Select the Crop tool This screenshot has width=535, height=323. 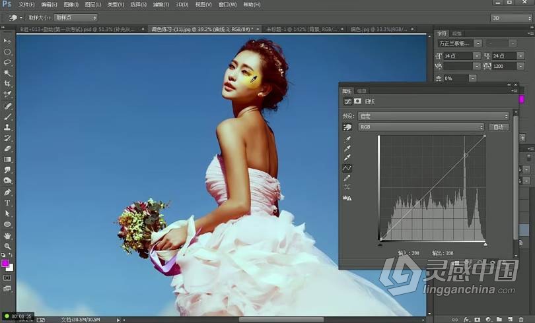[x=7, y=84]
